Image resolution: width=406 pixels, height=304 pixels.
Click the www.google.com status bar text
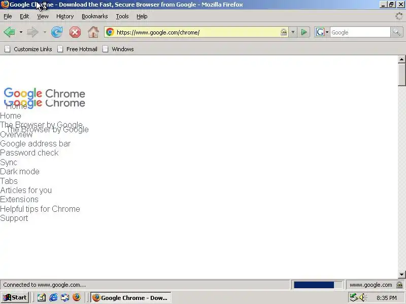pyautogui.click(x=371, y=285)
